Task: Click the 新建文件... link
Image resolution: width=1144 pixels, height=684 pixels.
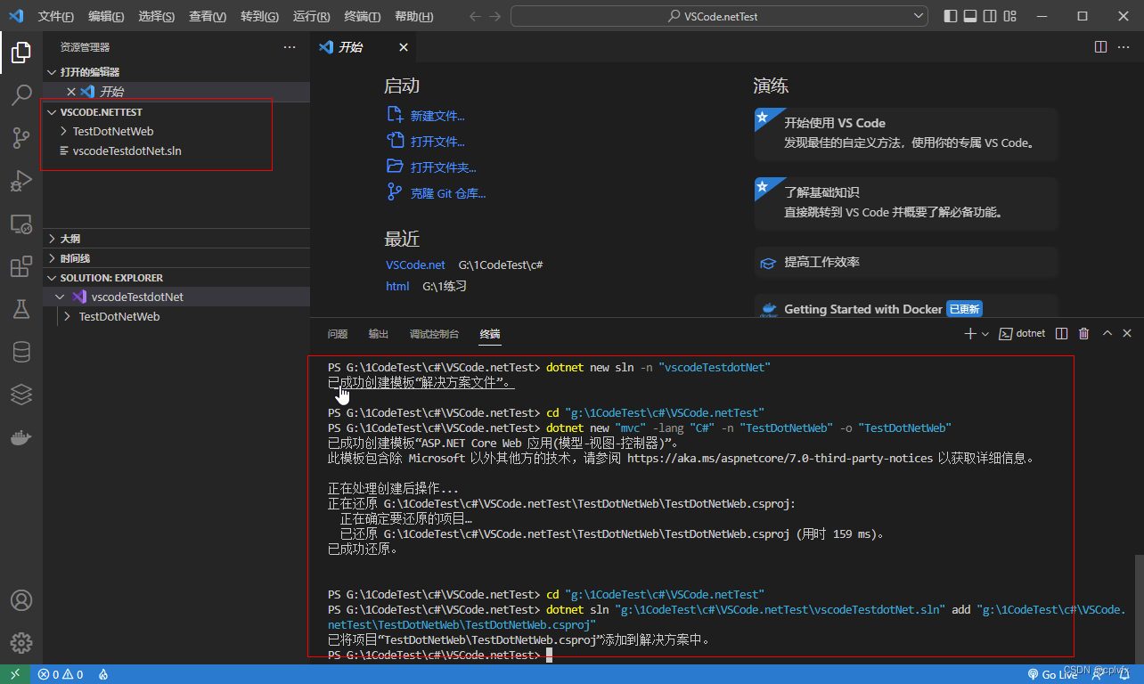Action: coord(437,116)
